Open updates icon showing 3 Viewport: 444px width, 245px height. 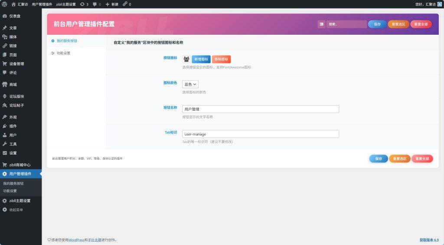click(x=84, y=4)
